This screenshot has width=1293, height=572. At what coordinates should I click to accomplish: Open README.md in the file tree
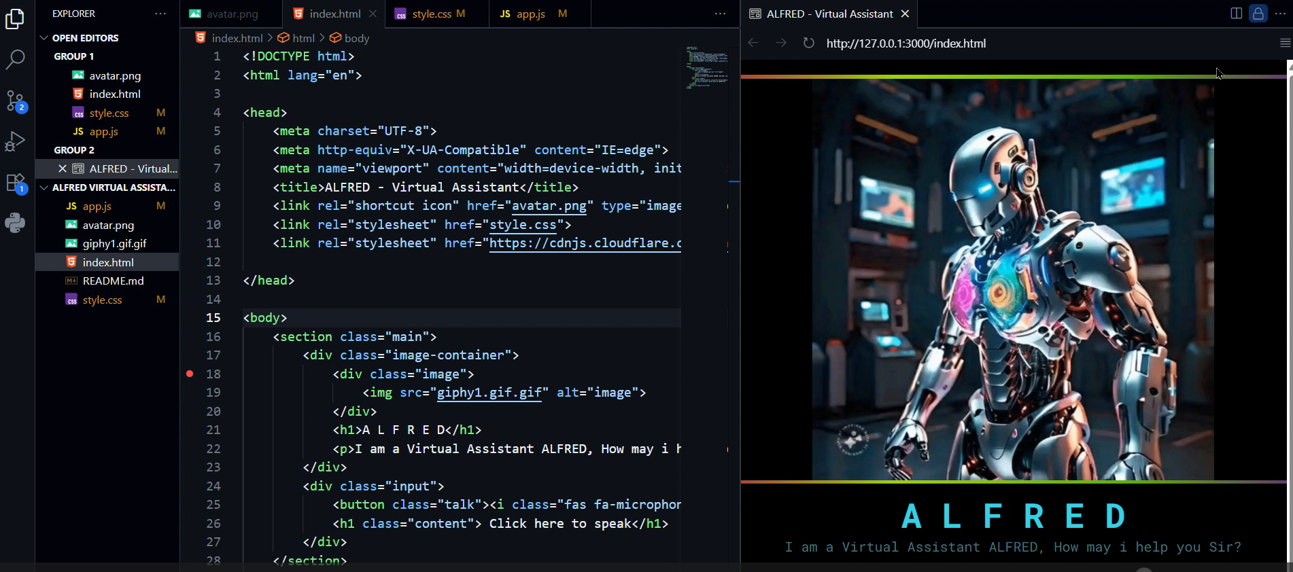(113, 281)
